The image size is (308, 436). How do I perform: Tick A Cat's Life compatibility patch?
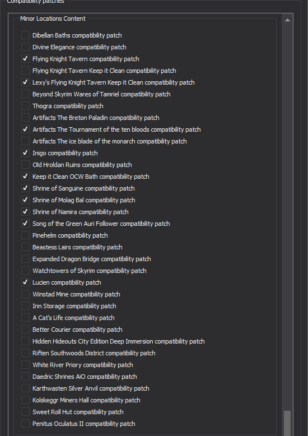25,318
